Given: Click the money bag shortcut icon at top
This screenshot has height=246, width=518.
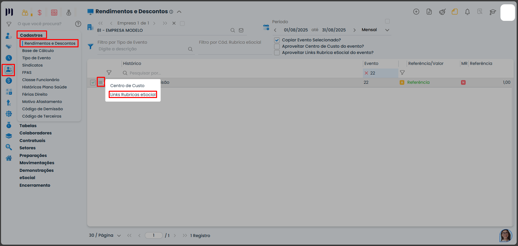Looking at the screenshot, I should tap(69, 13).
